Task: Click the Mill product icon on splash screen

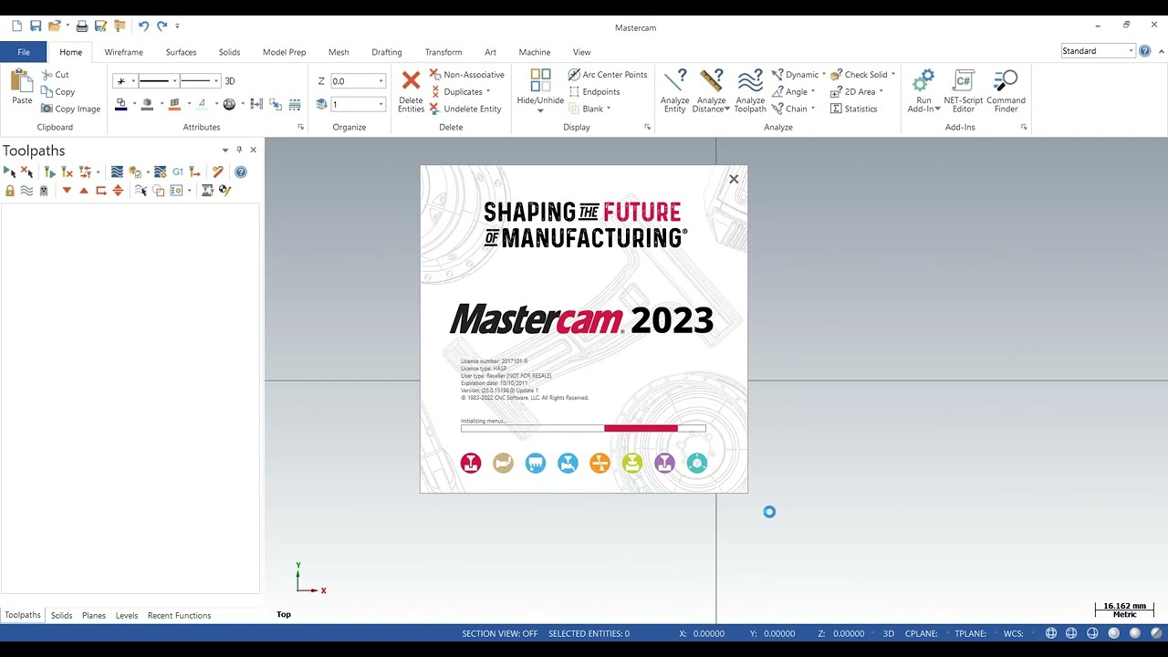Action: 471,464
